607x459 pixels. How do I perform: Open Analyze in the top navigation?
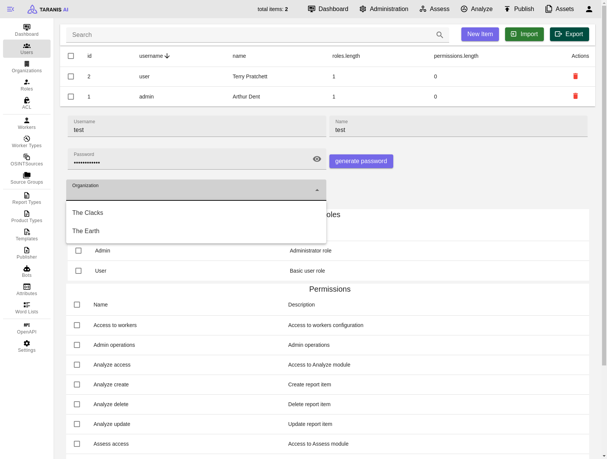477,9
